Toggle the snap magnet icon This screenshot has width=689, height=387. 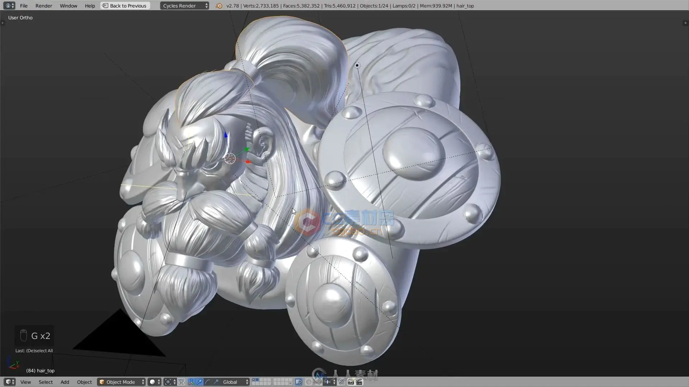(319, 382)
